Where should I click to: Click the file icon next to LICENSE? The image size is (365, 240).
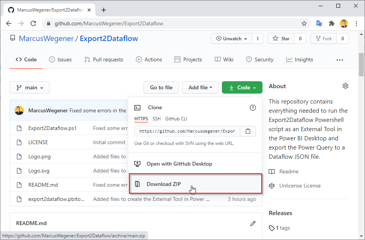(x=19, y=142)
